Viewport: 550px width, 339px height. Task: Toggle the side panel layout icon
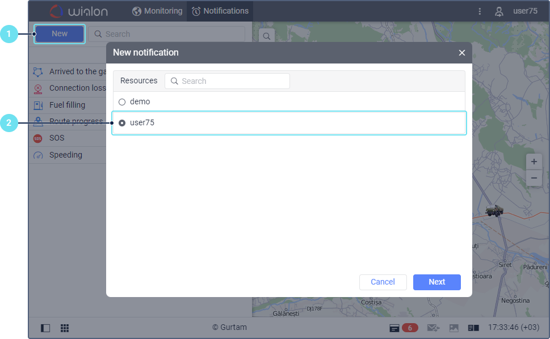(45, 328)
